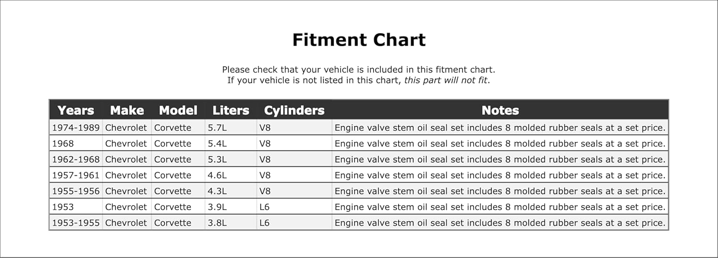
Task: Select the 1974-1989 years cell
Action: click(x=76, y=128)
